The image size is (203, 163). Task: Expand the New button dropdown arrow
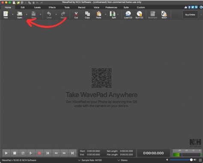click(x=13, y=15)
